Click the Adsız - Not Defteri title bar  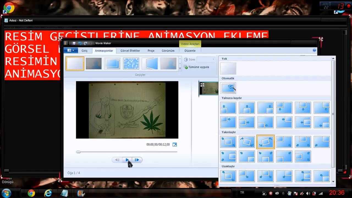coord(175,20)
